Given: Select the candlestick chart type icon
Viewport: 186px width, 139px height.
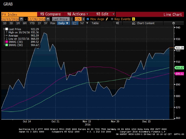Looking at the screenshot, I should click(x=82, y=23).
